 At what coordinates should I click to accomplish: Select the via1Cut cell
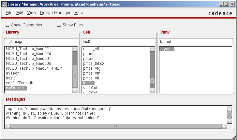pos(90,88)
